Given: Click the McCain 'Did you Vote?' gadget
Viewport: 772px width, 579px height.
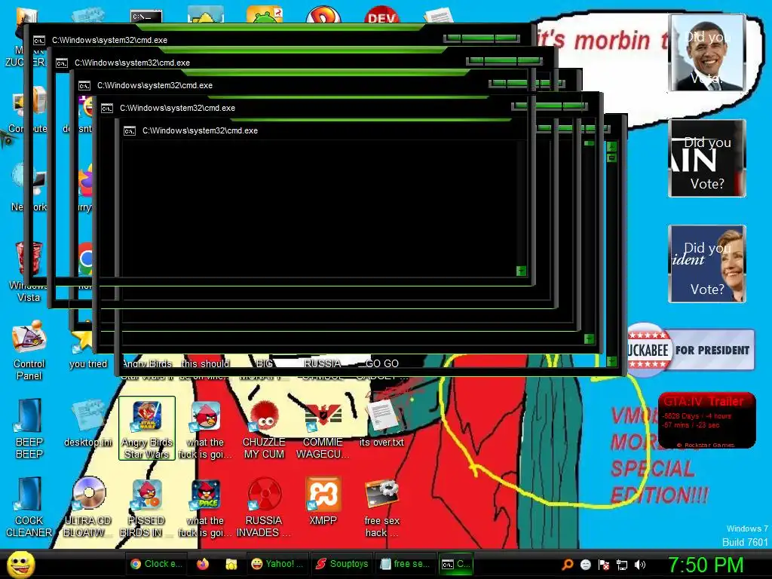Looking at the screenshot, I should click(707, 158).
